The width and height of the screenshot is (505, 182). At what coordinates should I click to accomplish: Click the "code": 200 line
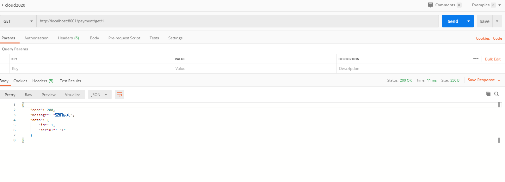(x=43, y=110)
